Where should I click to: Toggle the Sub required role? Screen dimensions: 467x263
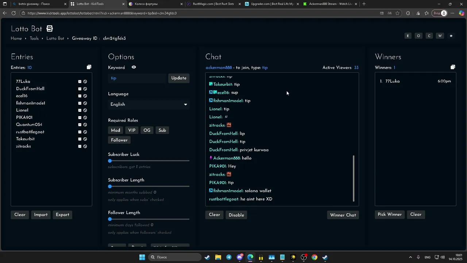click(162, 130)
